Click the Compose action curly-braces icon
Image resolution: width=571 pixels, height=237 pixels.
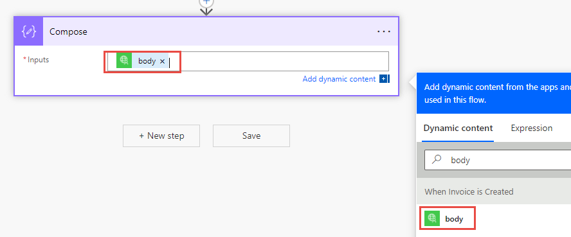[29, 31]
